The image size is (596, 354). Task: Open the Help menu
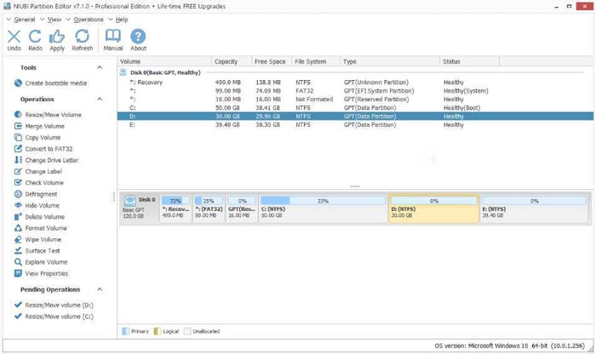pos(122,20)
